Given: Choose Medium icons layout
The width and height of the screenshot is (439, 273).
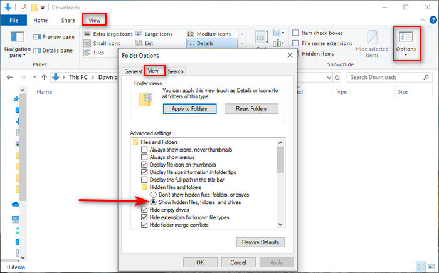Looking at the screenshot, I should [x=209, y=34].
